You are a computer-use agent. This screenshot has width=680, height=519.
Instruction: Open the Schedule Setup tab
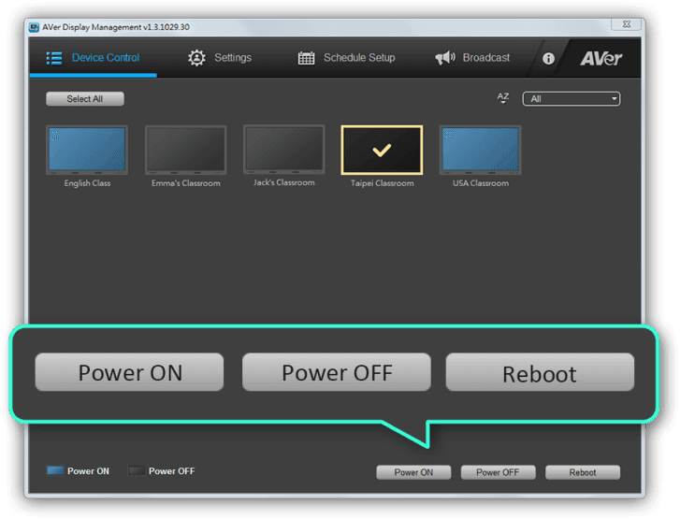(x=346, y=58)
